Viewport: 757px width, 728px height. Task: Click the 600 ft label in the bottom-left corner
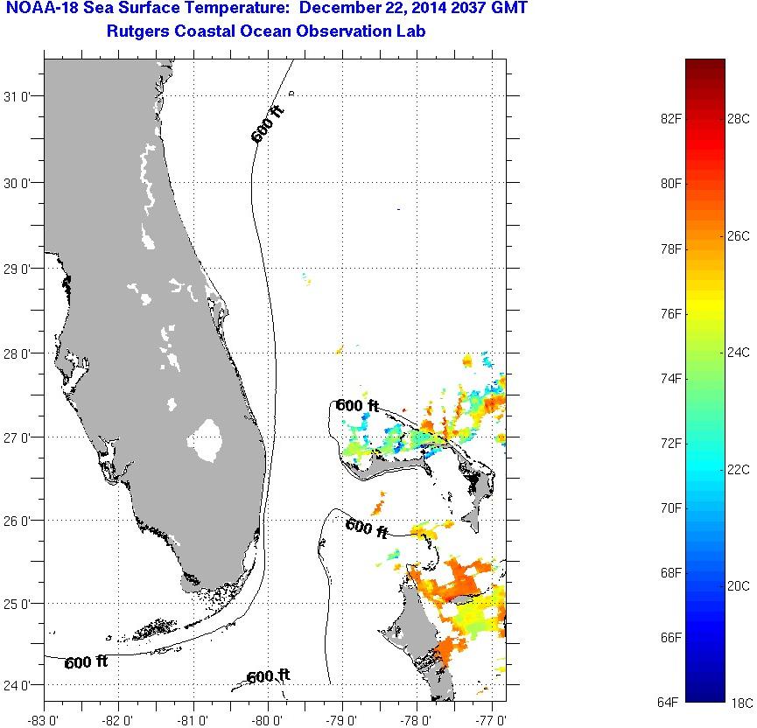[86, 662]
